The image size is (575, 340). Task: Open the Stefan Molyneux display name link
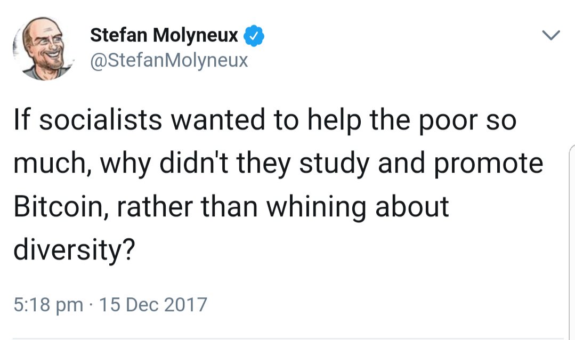[x=164, y=36]
